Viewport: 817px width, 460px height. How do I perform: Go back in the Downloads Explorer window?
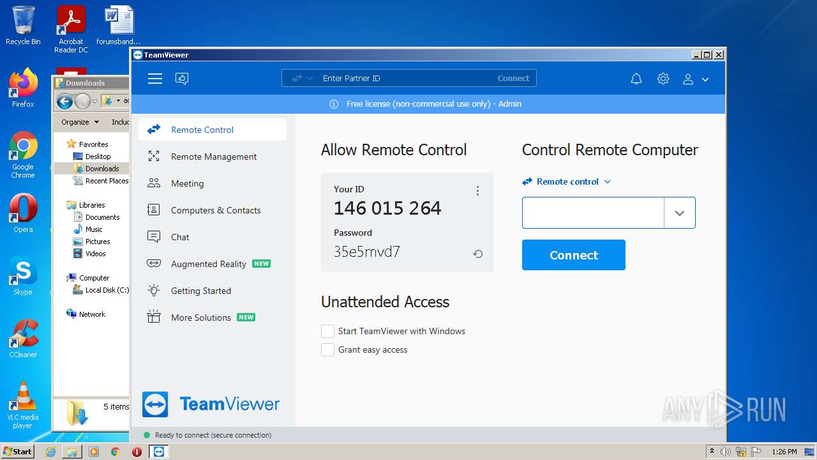[x=64, y=101]
